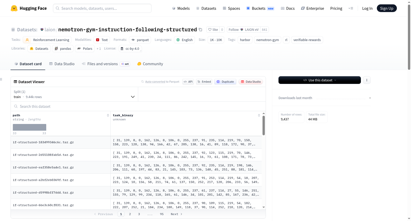This screenshot has height=221, width=411.
Task: Open Models in the top navigation
Action: [181, 8]
